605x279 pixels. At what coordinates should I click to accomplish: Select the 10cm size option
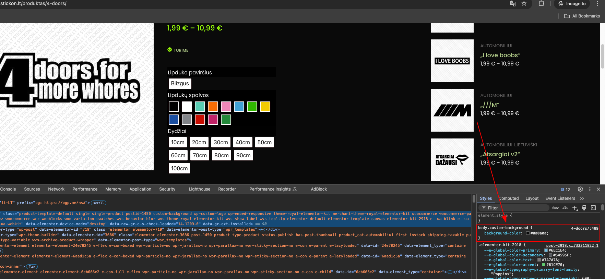click(178, 142)
